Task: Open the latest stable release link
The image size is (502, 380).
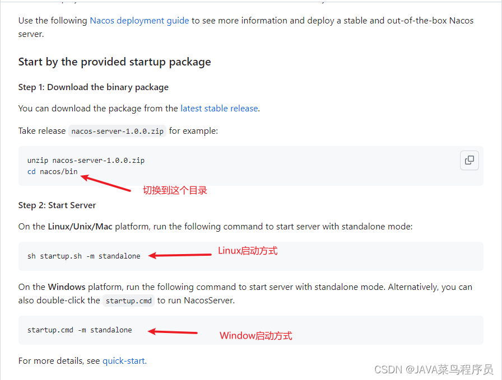Action: 219,109
